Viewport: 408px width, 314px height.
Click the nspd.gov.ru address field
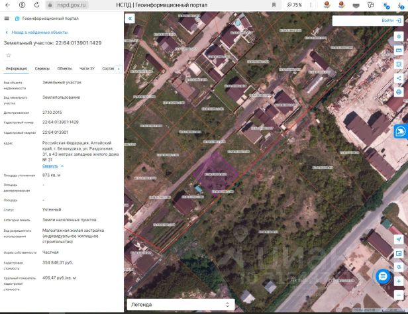71,5
